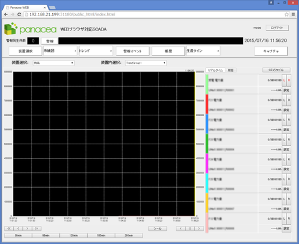This screenshot has width=299, height=244.
Task: Pause the trend with the middle bar button
Action: click(x=190, y=228)
